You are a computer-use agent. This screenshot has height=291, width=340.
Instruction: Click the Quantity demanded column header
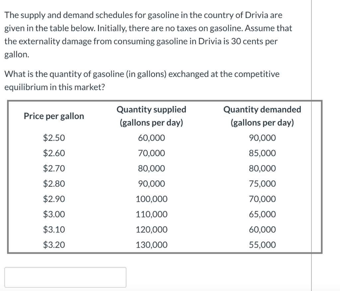pyautogui.click(x=262, y=116)
